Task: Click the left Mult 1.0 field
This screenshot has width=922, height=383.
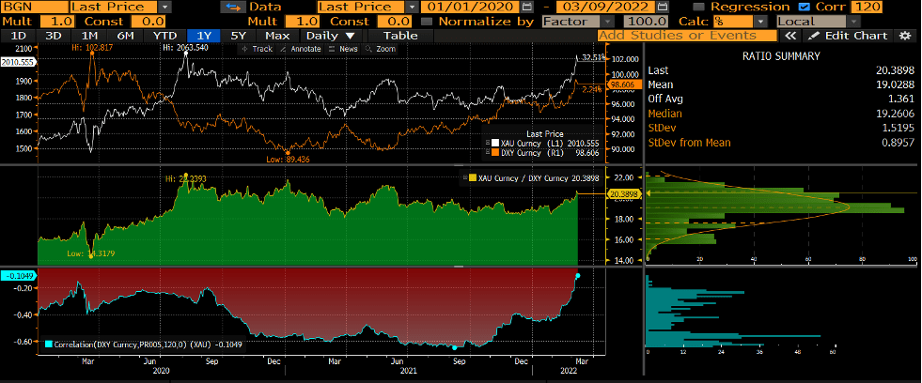Action: click(x=57, y=22)
